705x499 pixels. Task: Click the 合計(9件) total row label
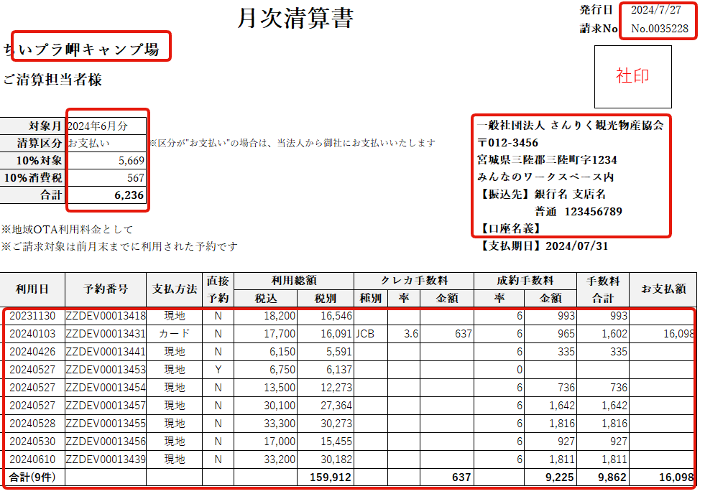coord(32,477)
